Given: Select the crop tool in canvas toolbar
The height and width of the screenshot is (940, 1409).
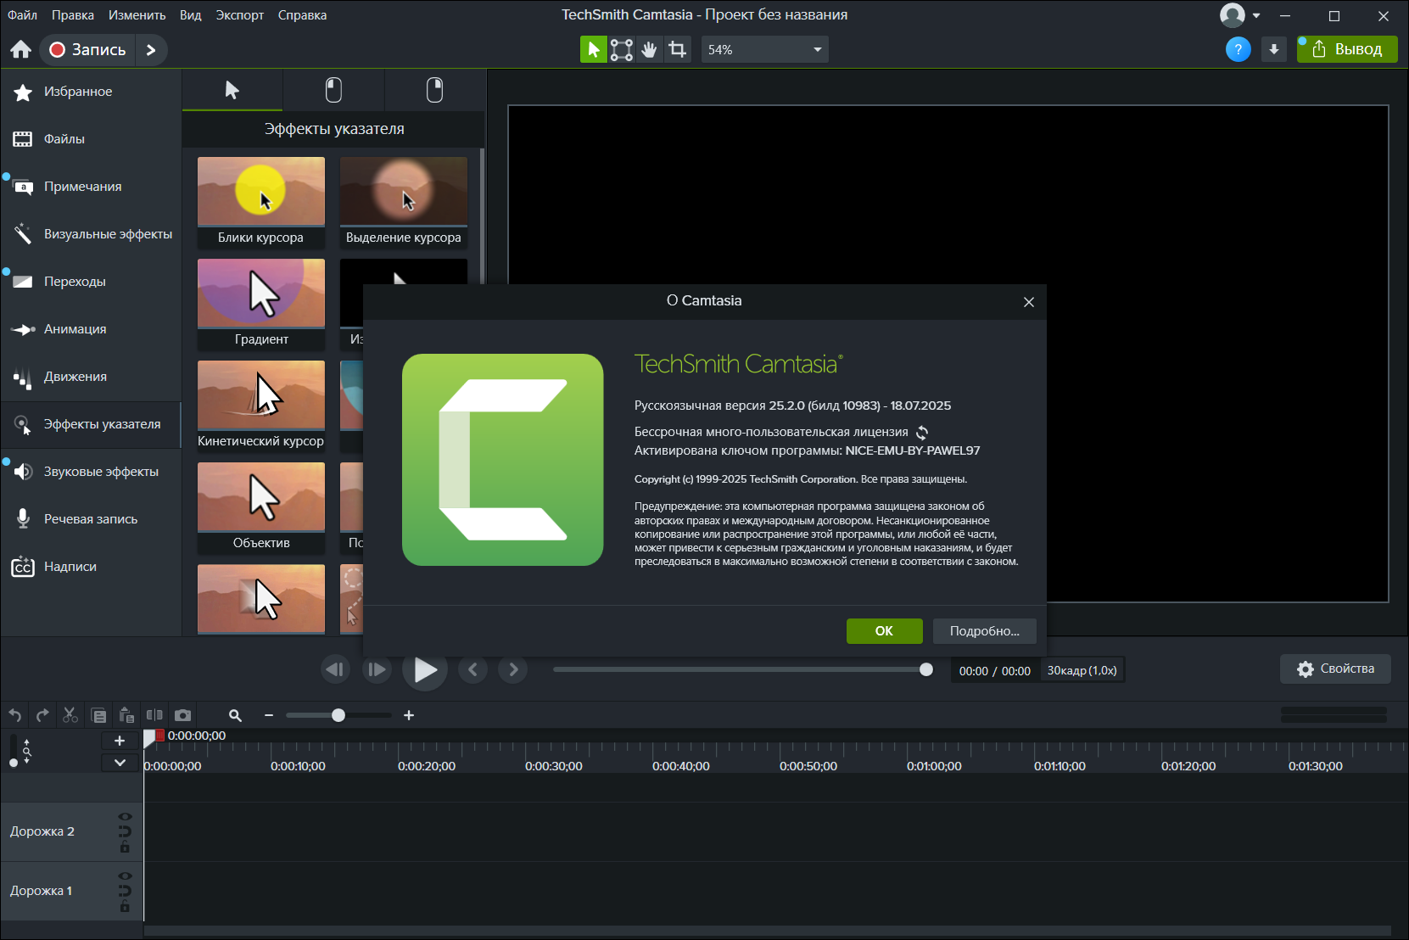Looking at the screenshot, I should [677, 49].
